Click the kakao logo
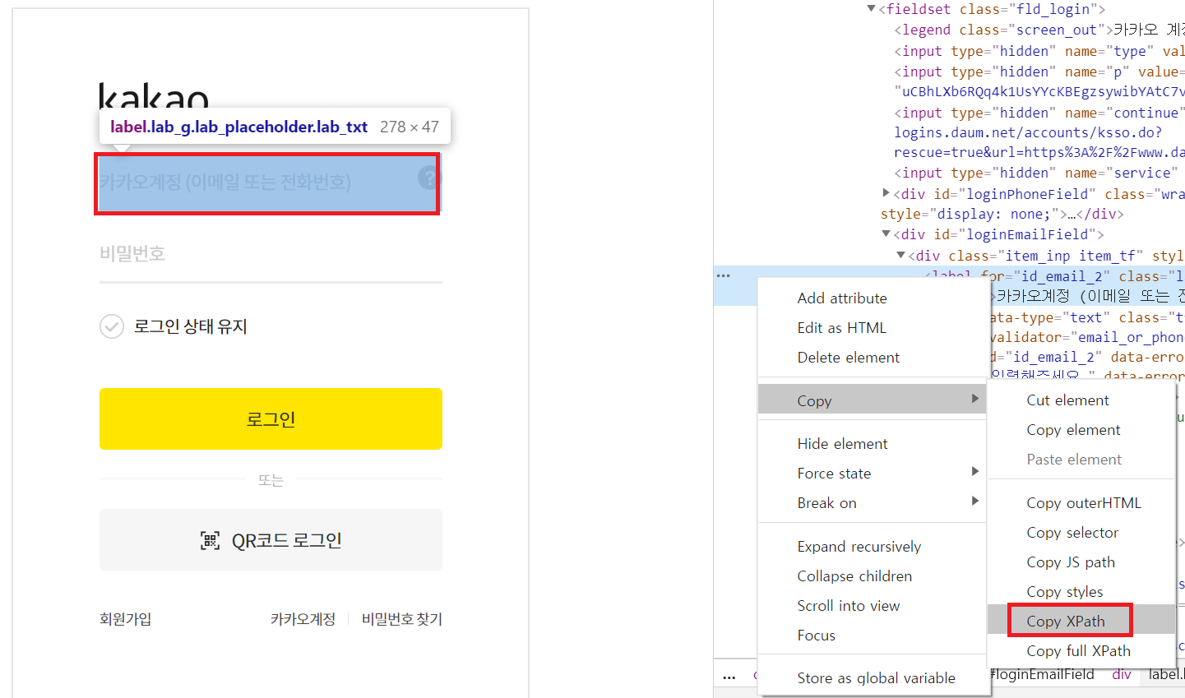Image resolution: width=1185 pixels, height=698 pixels. [154, 96]
